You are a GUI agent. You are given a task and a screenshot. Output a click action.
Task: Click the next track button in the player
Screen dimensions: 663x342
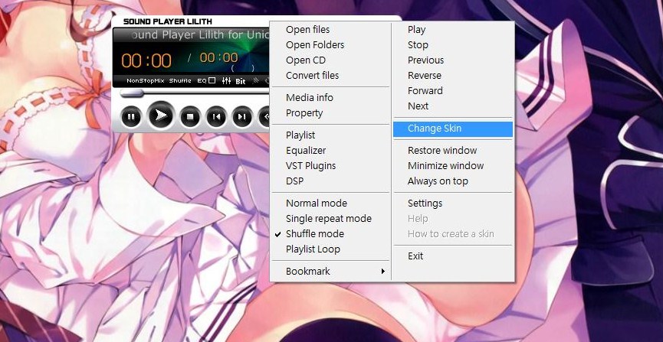point(242,116)
